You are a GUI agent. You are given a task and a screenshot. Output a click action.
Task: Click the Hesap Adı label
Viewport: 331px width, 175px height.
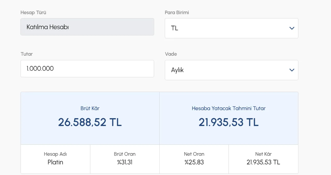pyautogui.click(x=55, y=154)
